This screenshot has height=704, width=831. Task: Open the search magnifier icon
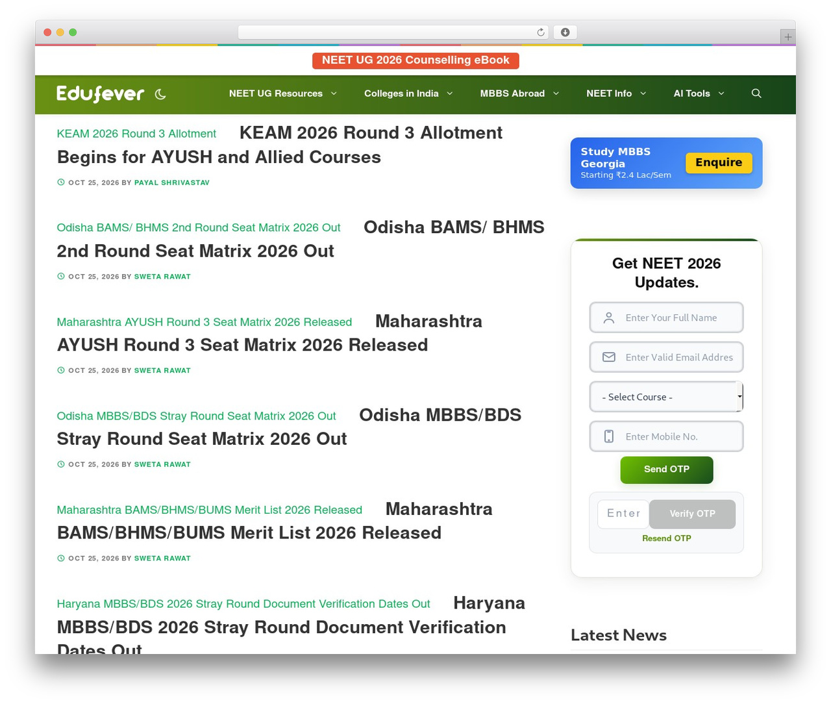[x=756, y=94]
